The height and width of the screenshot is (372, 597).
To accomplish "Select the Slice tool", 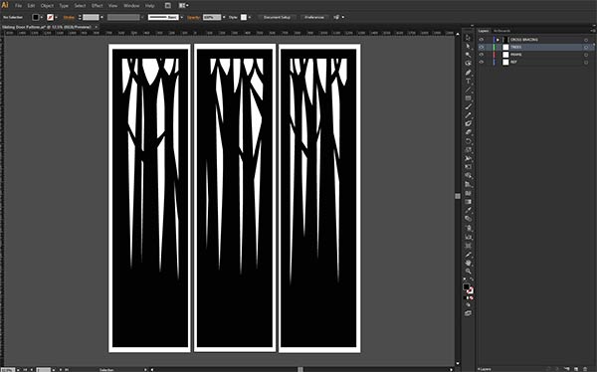I will (468, 254).
